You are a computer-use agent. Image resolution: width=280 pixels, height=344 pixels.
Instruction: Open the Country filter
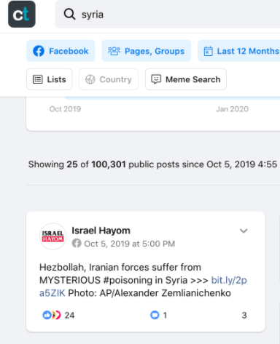[x=109, y=79]
